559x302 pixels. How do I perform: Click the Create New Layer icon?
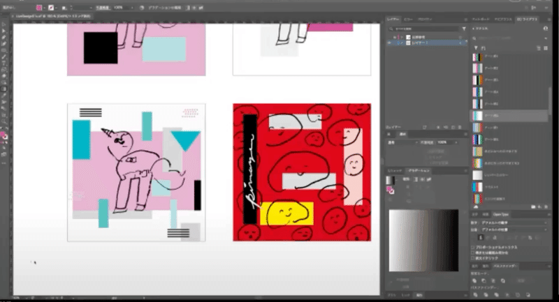[x=453, y=127]
